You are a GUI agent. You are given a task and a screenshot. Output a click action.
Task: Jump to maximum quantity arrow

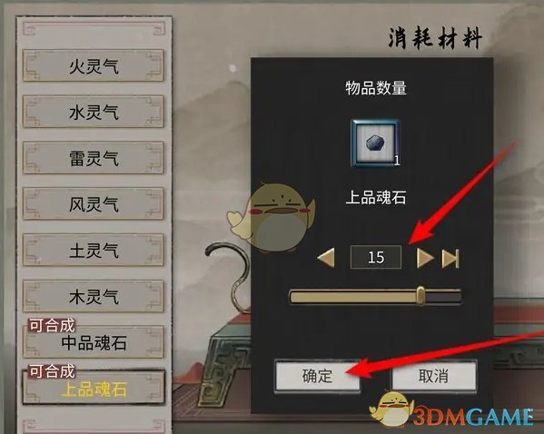450,258
